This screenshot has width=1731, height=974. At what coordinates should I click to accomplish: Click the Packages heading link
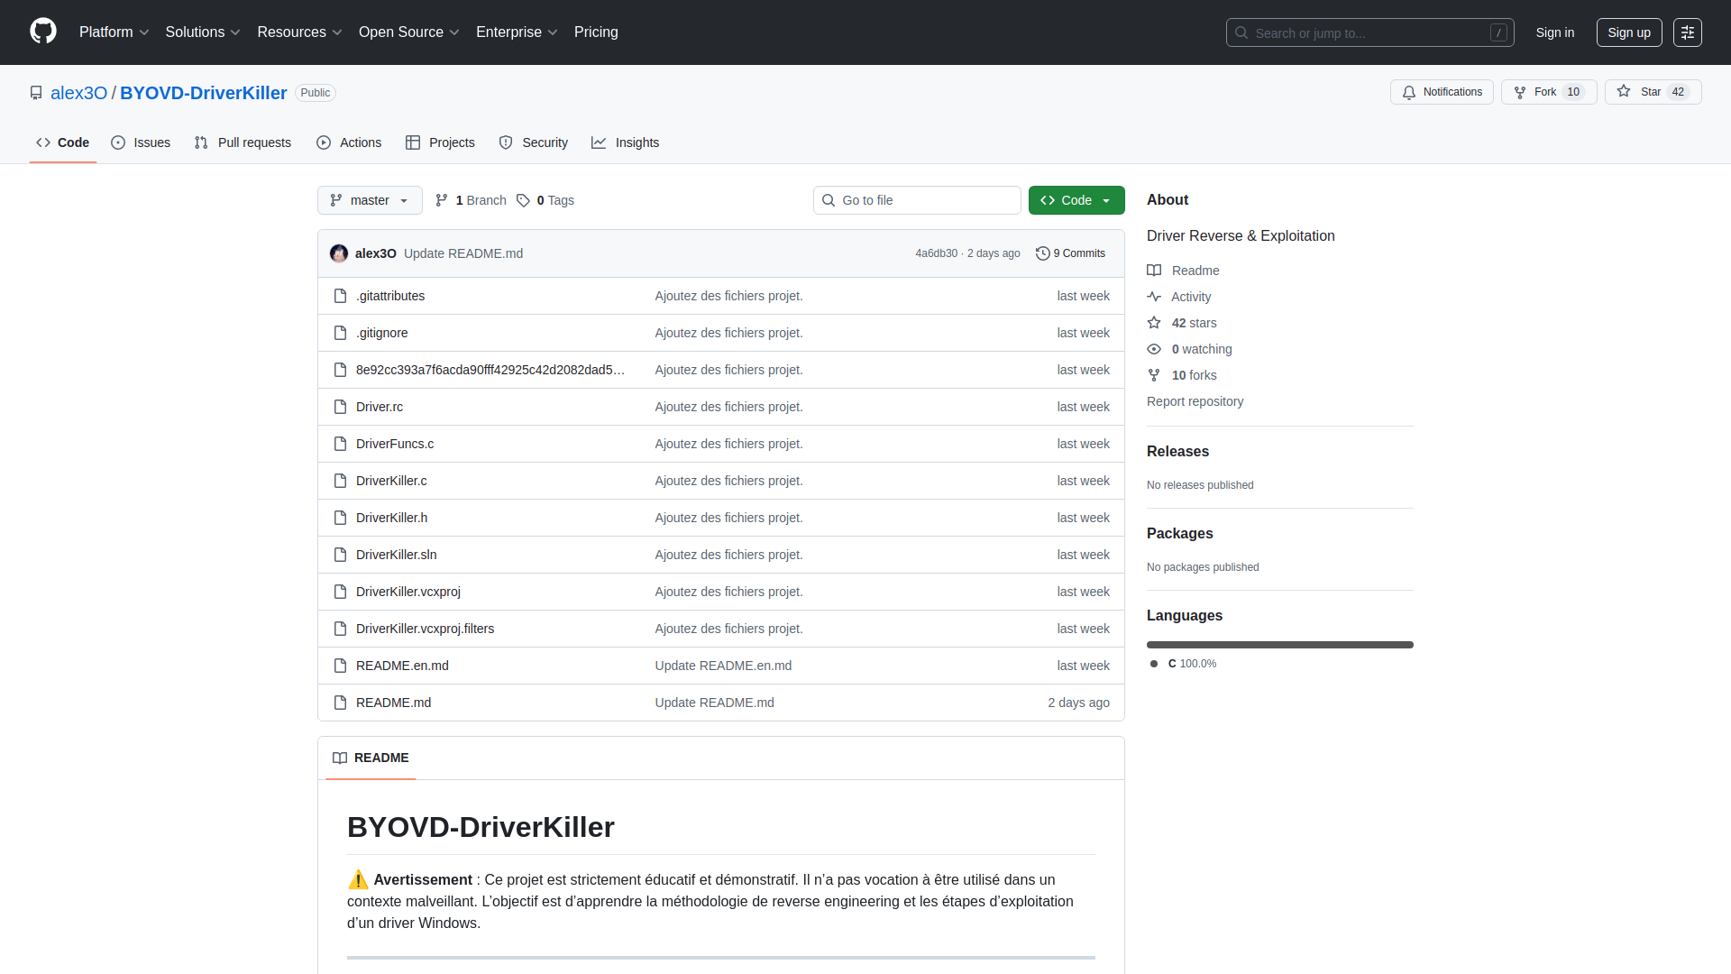[1179, 533]
